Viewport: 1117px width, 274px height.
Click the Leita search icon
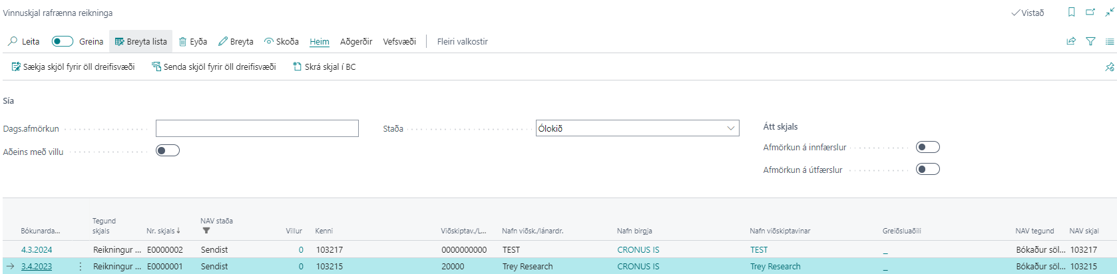tap(13, 41)
